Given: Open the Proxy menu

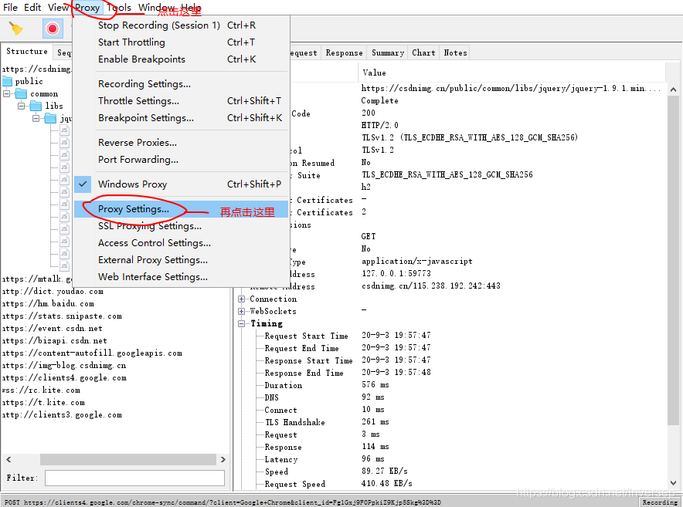Looking at the screenshot, I should coord(87,8).
